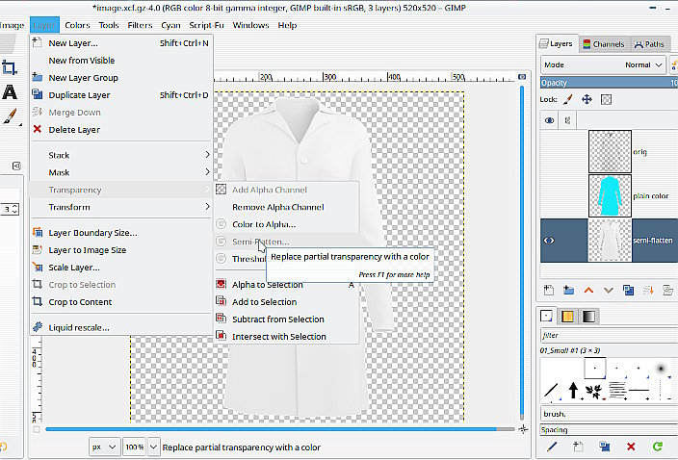The image size is (678, 460).
Task: Toggle lock pixels paintbrush icon
Action: click(x=568, y=99)
